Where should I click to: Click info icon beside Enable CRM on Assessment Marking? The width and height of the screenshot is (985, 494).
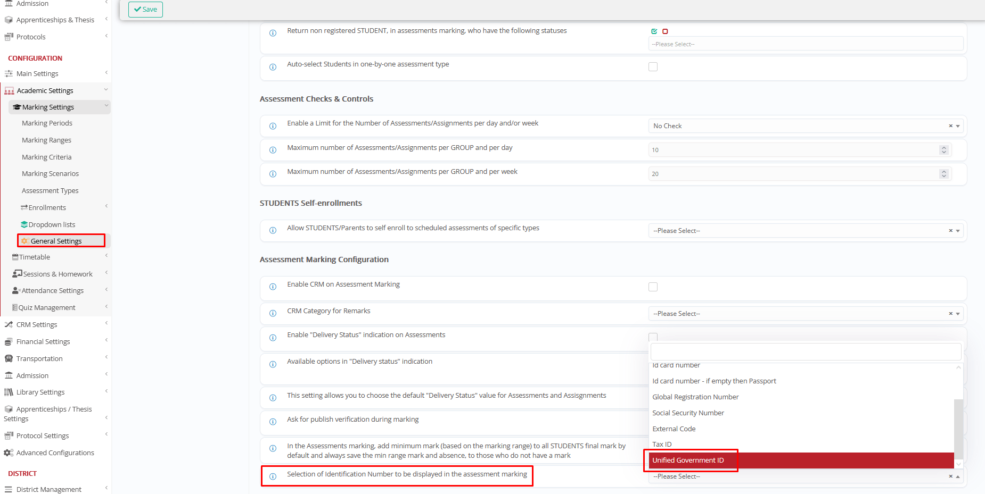pos(273,287)
